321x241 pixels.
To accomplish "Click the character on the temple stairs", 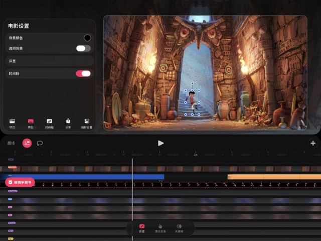I will [193, 102].
